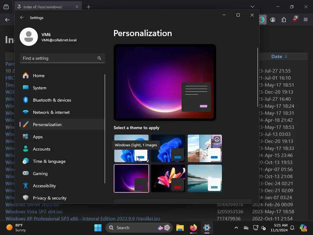
Task: Click the Time & language clock icon
Action: click(x=26, y=161)
